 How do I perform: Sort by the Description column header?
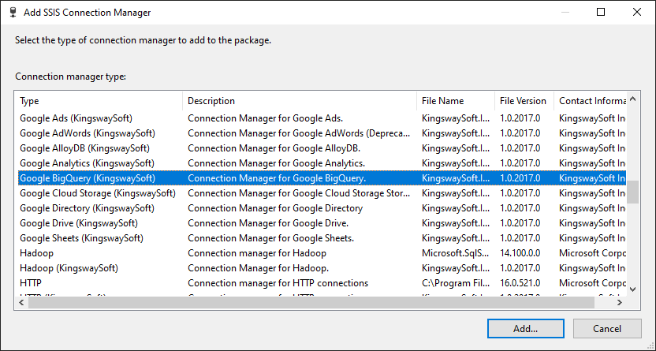coord(300,101)
